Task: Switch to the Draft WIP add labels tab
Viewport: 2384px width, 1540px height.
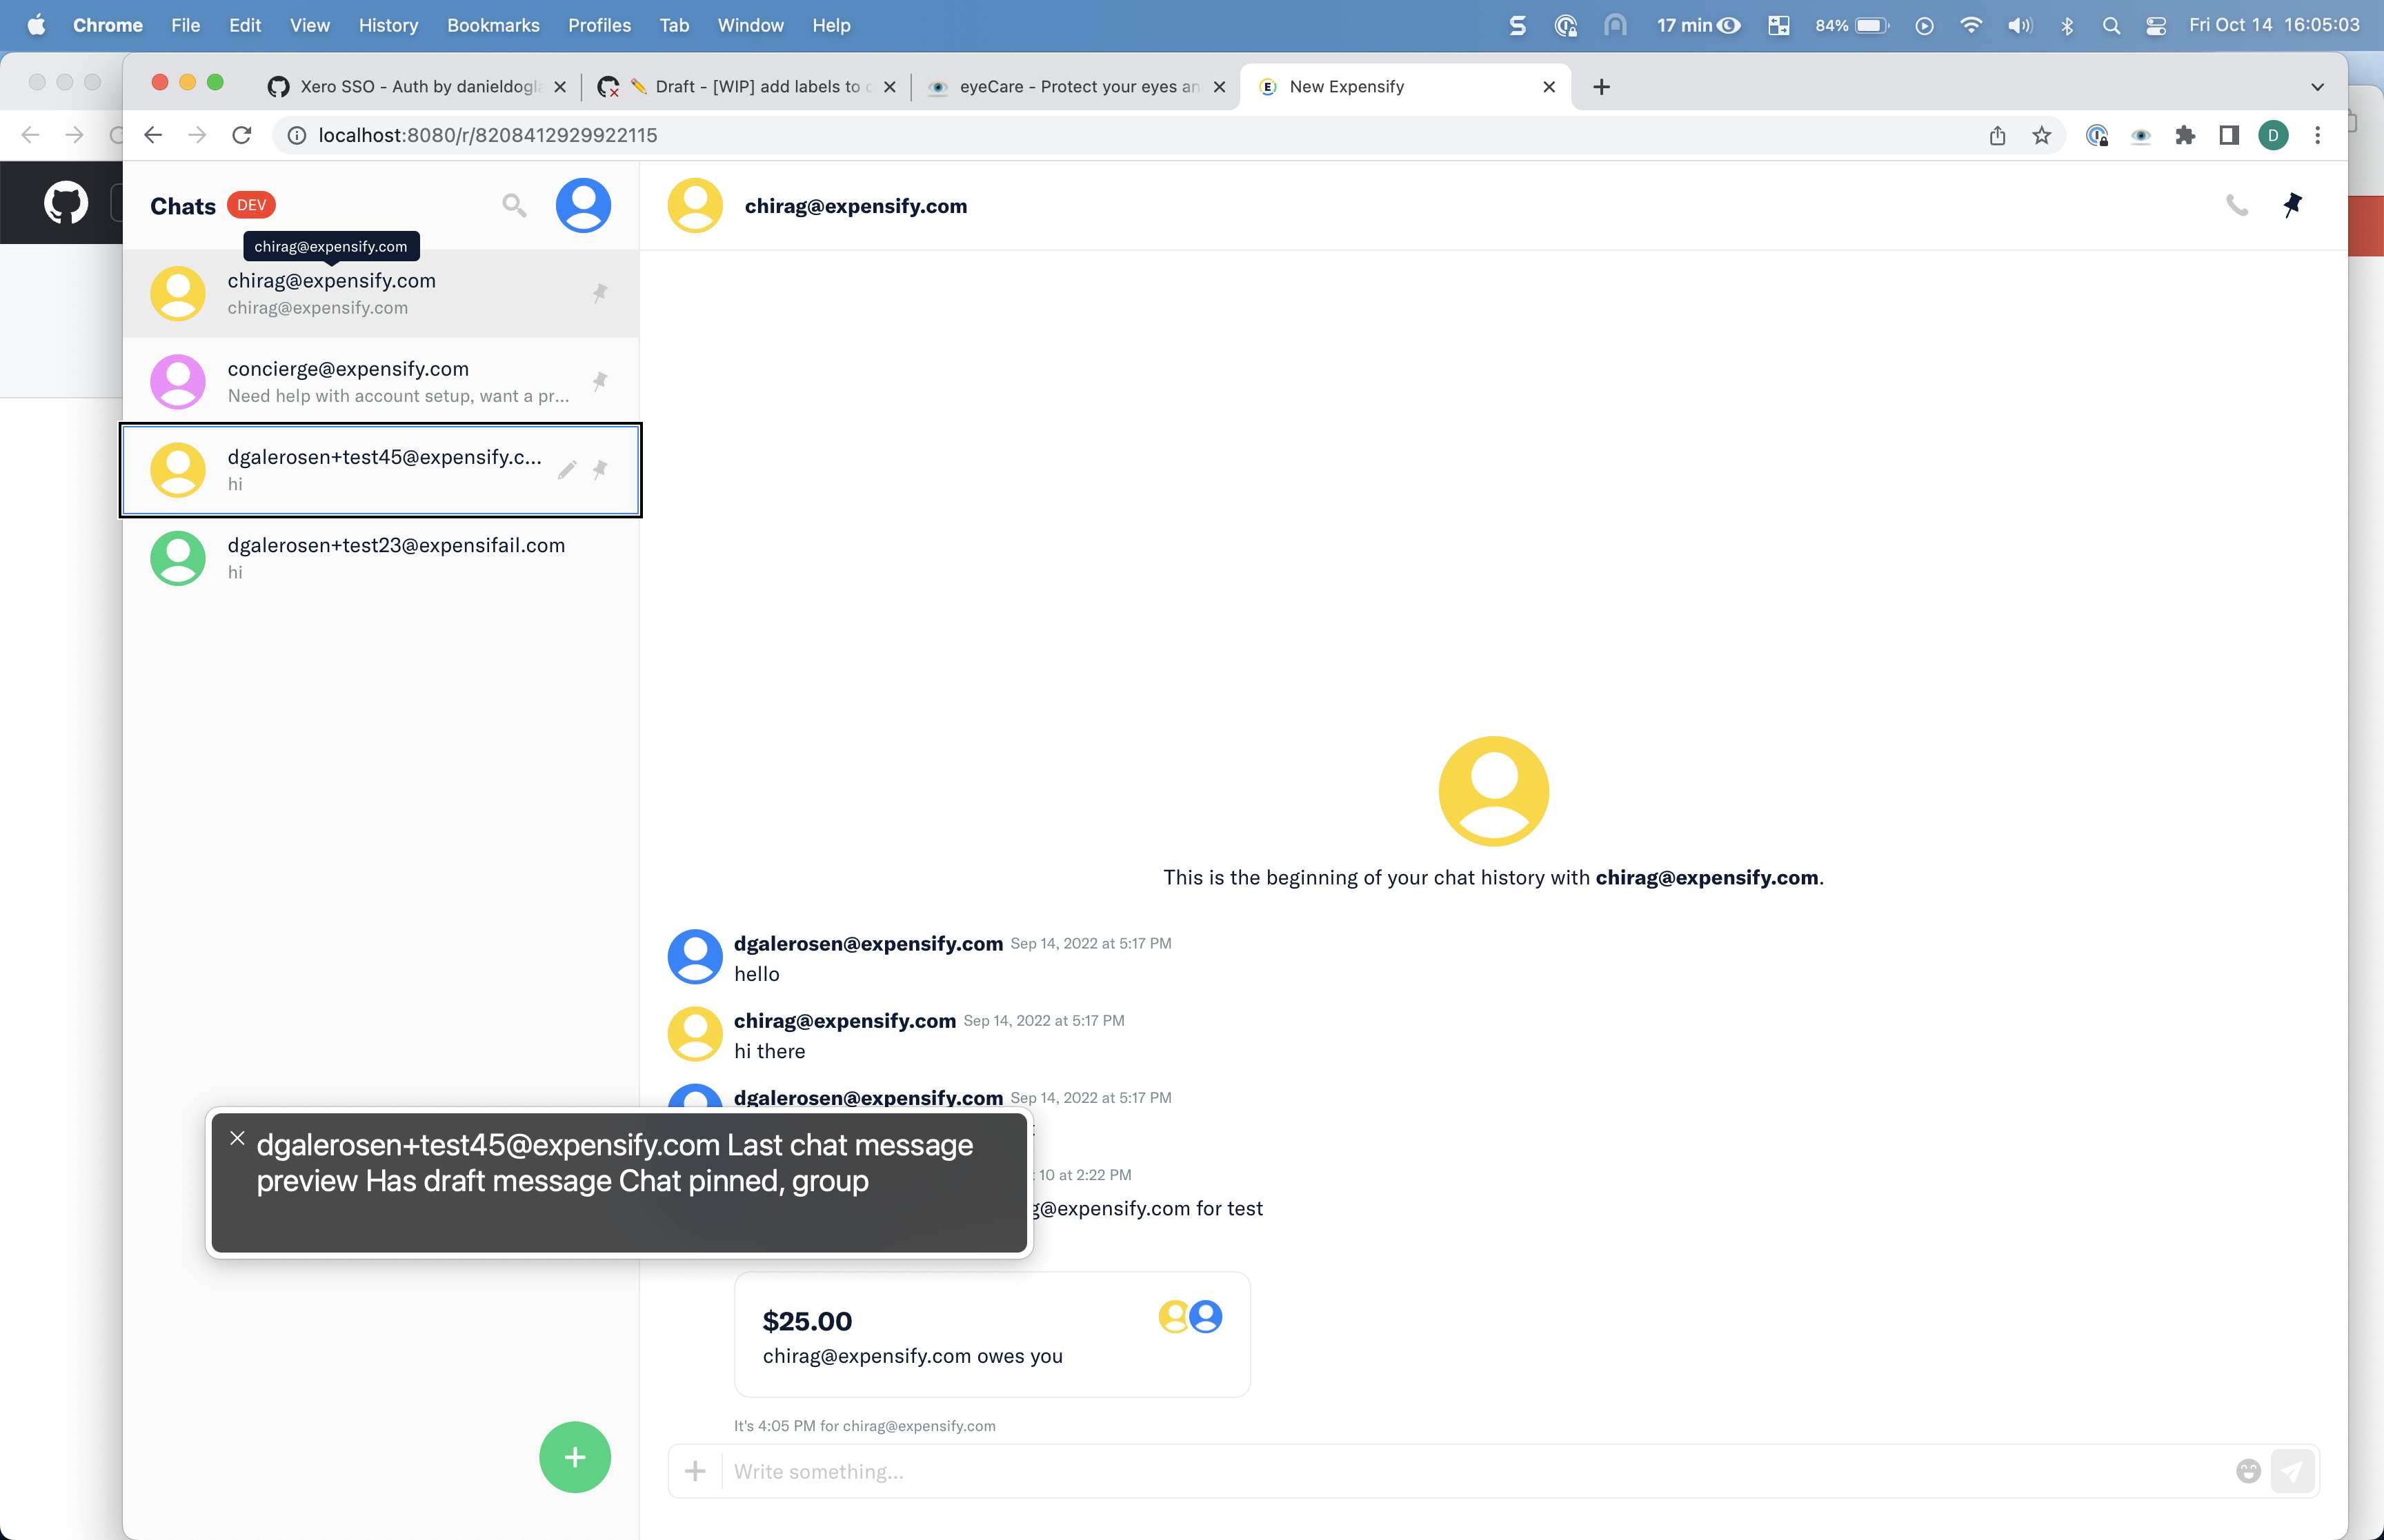Action: [x=747, y=86]
